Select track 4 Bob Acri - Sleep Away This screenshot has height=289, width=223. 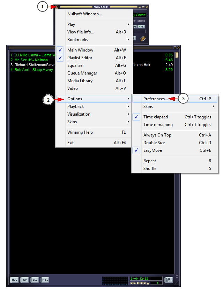tap(32, 70)
